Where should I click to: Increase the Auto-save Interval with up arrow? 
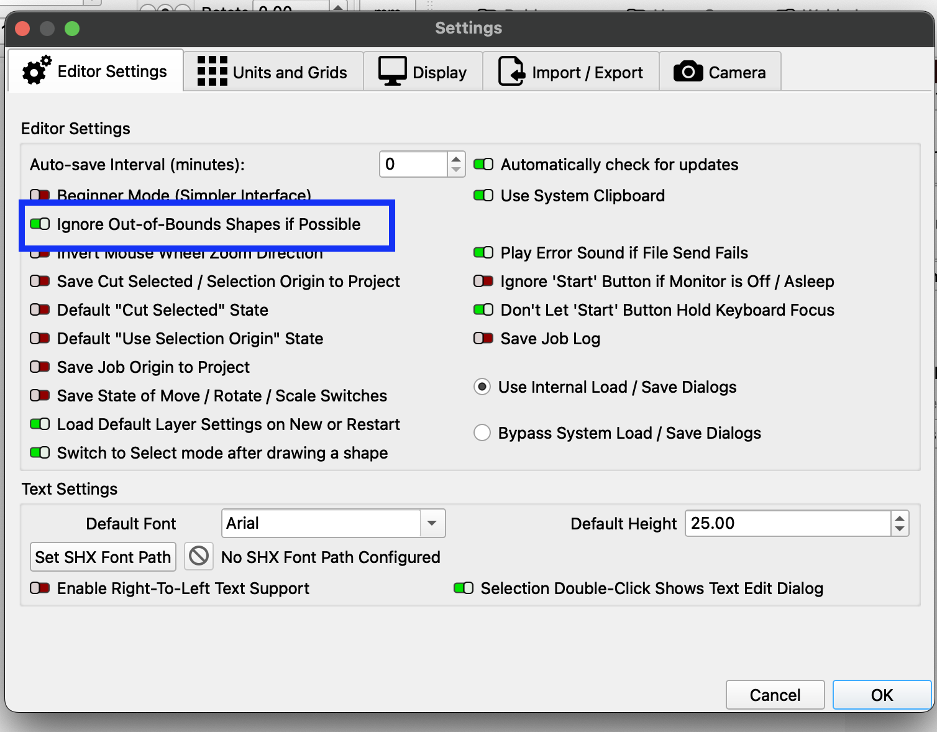point(456,159)
